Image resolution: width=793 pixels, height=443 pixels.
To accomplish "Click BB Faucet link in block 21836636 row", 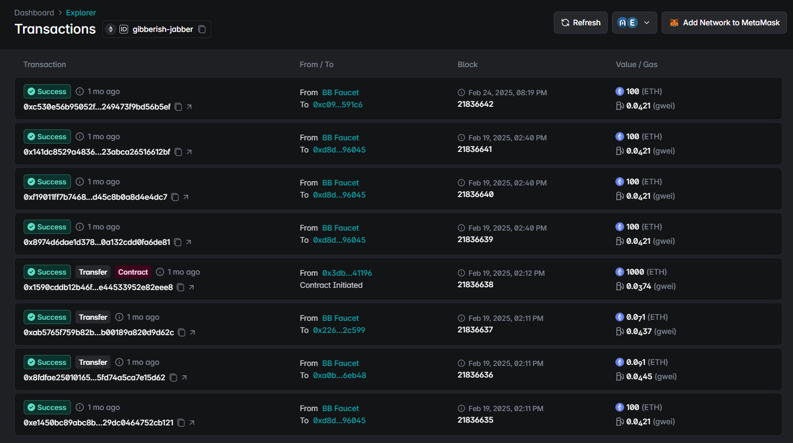I will coord(340,363).
